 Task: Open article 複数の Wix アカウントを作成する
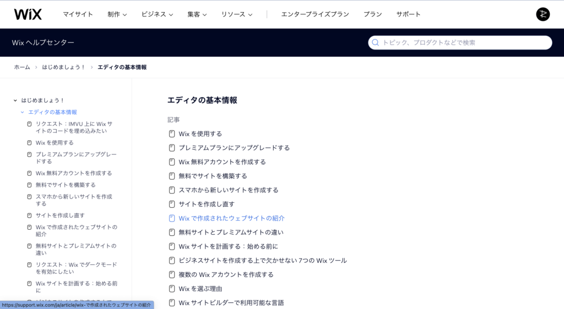point(226,274)
